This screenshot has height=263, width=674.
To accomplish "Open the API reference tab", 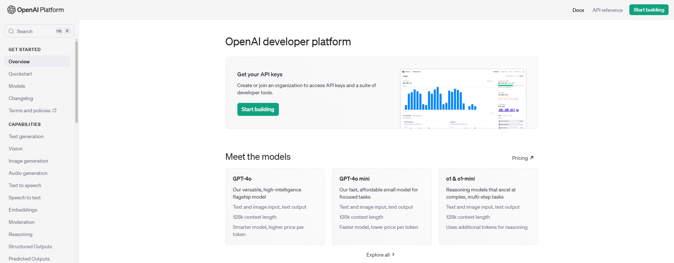I will point(608,10).
